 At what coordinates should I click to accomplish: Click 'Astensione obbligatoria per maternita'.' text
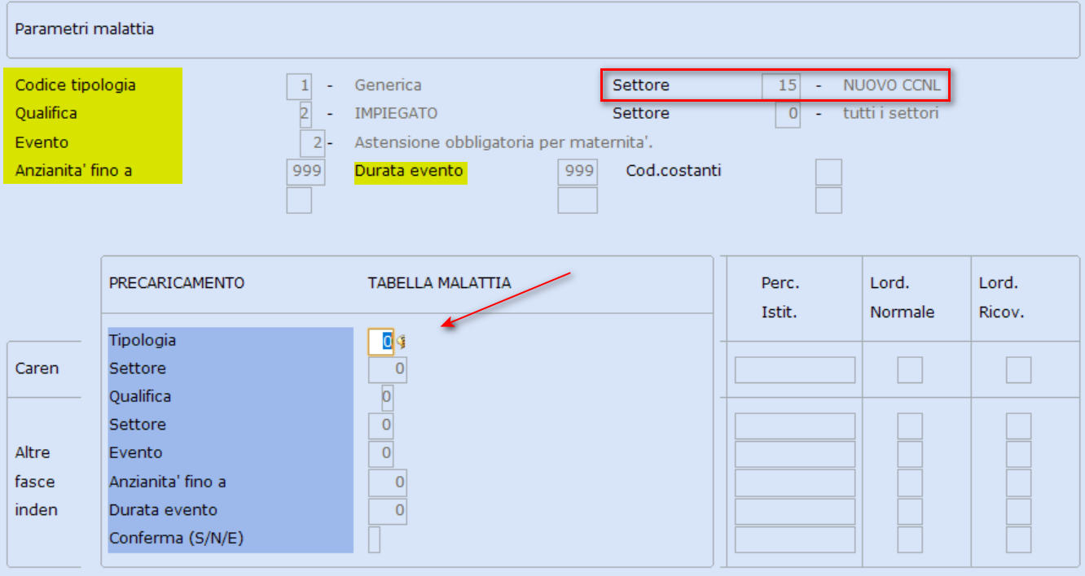[504, 143]
